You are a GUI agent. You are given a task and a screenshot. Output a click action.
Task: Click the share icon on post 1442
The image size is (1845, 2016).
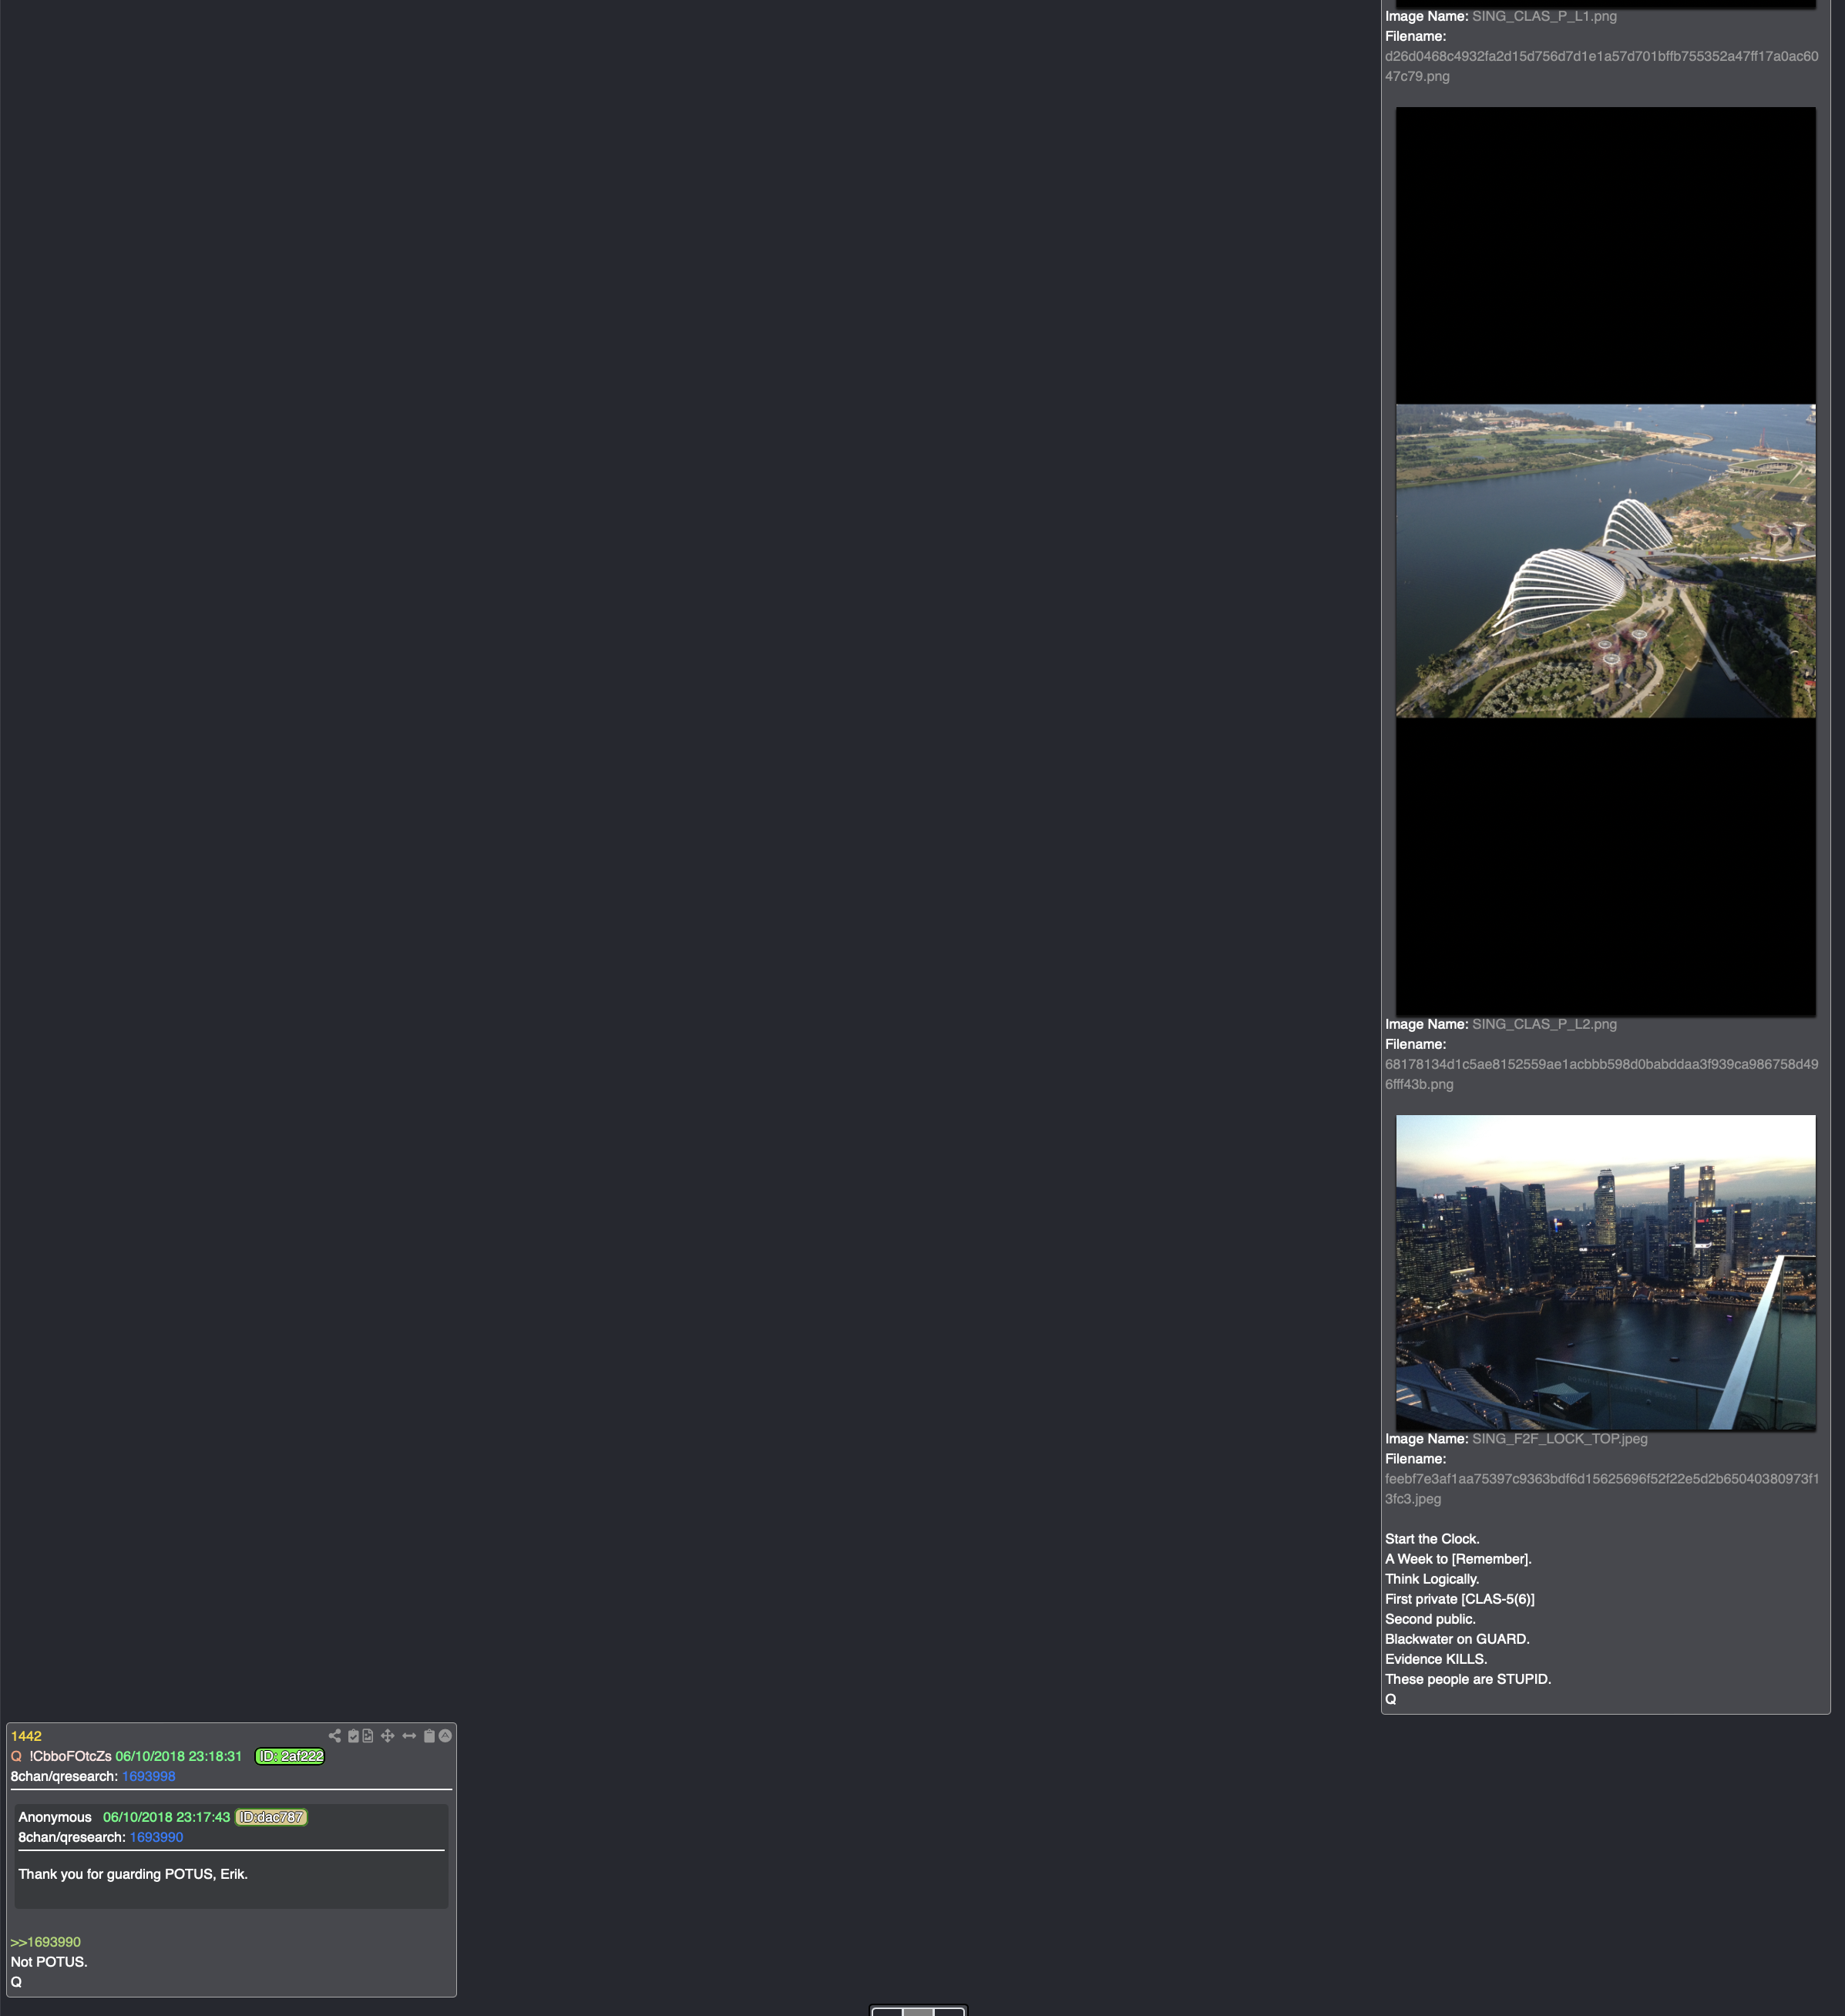pyautogui.click(x=335, y=1736)
